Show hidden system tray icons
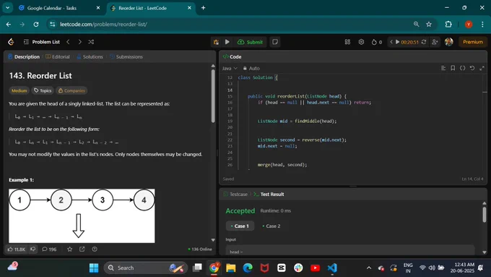 (369, 268)
